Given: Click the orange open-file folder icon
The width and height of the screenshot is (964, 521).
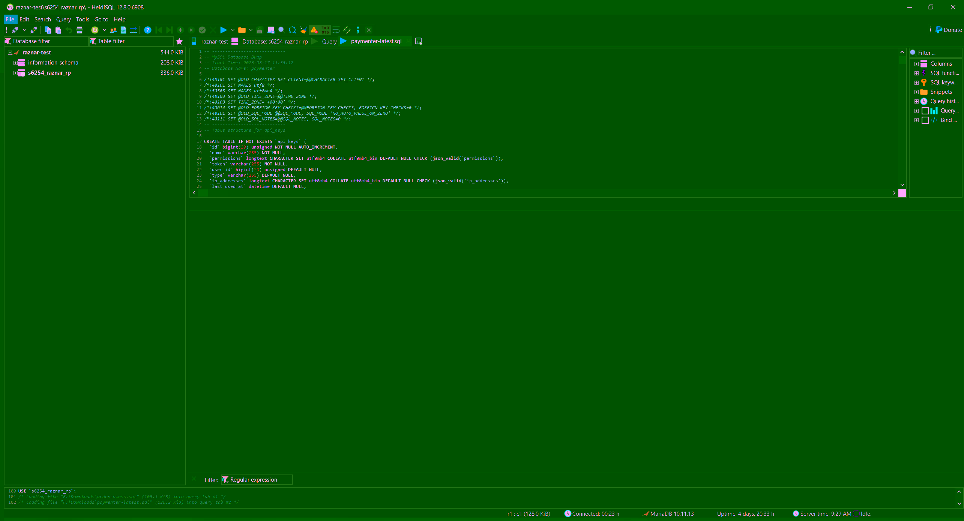Looking at the screenshot, I should [242, 30].
